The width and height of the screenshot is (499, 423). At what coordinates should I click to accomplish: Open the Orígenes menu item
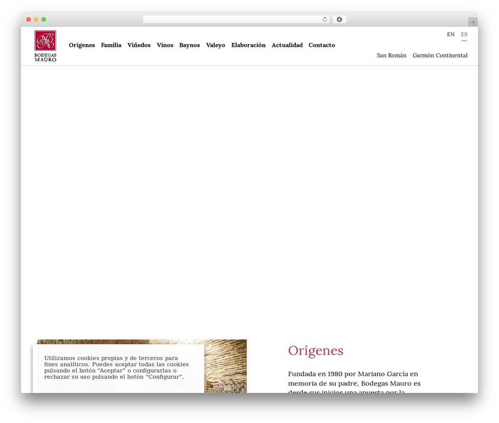point(82,45)
